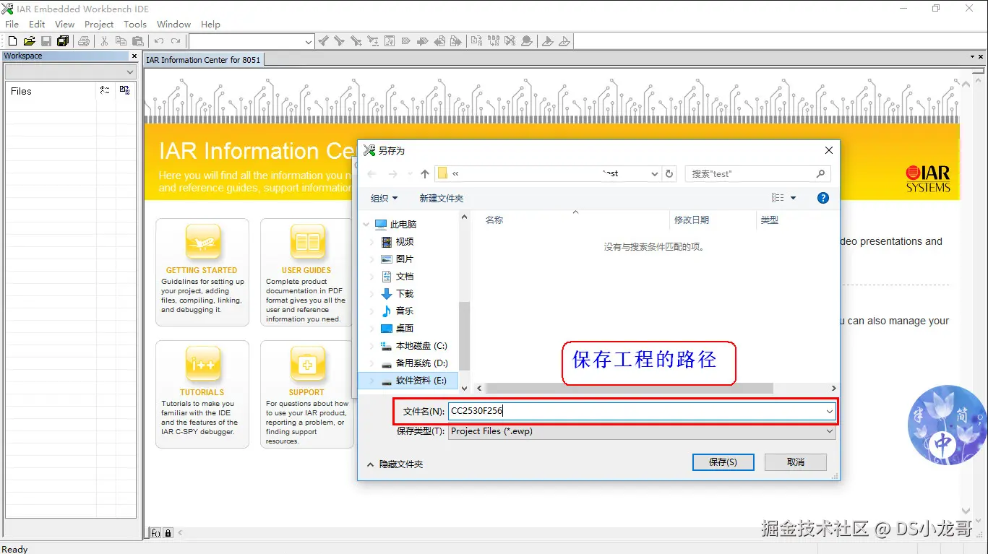Collapse the 此电脑 tree node
Viewport: 988px width, 554px height.
pos(366,225)
